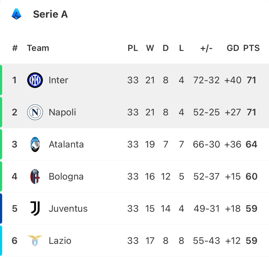The width and height of the screenshot is (269, 260).
Task: Open the Inter club crest
Action: point(35,80)
